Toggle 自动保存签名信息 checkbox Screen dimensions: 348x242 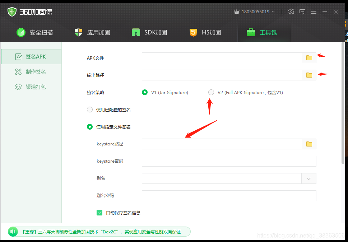(99, 213)
